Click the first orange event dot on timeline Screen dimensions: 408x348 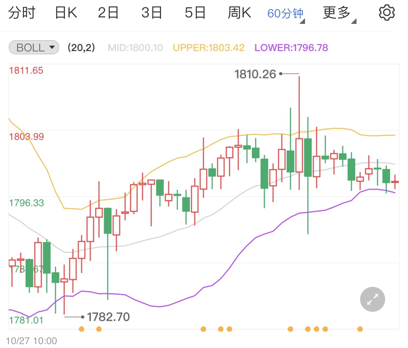(81, 329)
